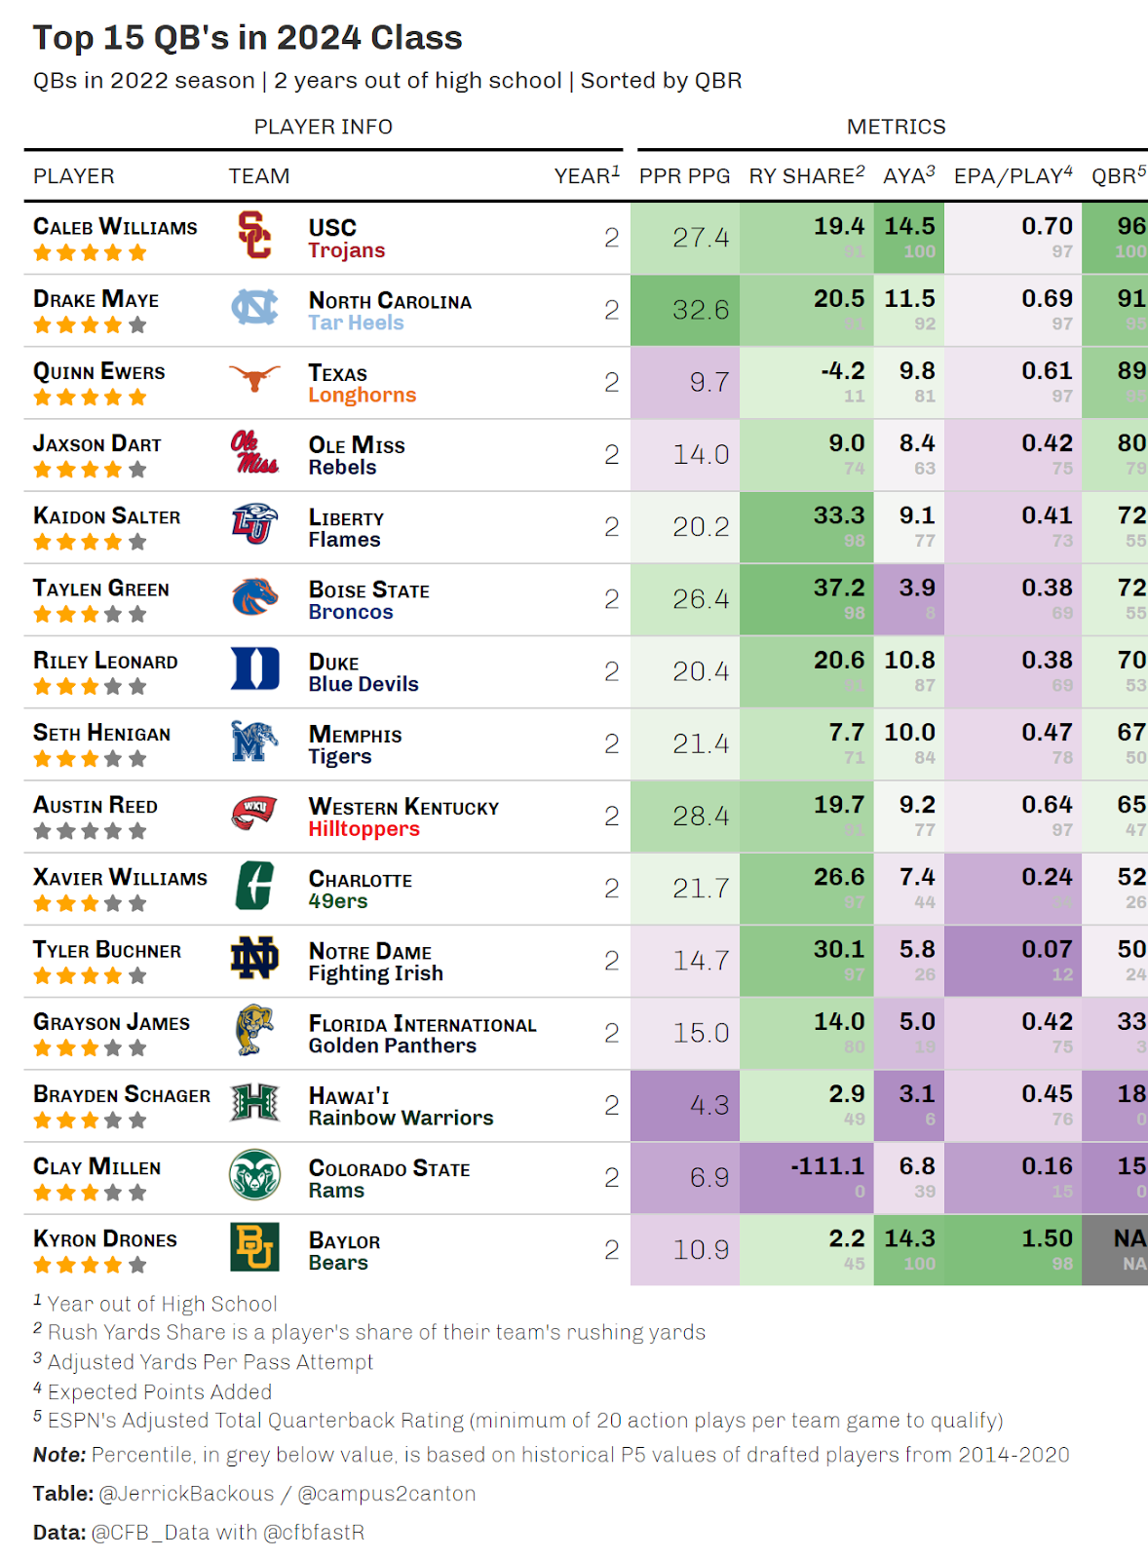Click the Texas Longhorns logo
This screenshot has width=1148, height=1559.
click(254, 378)
